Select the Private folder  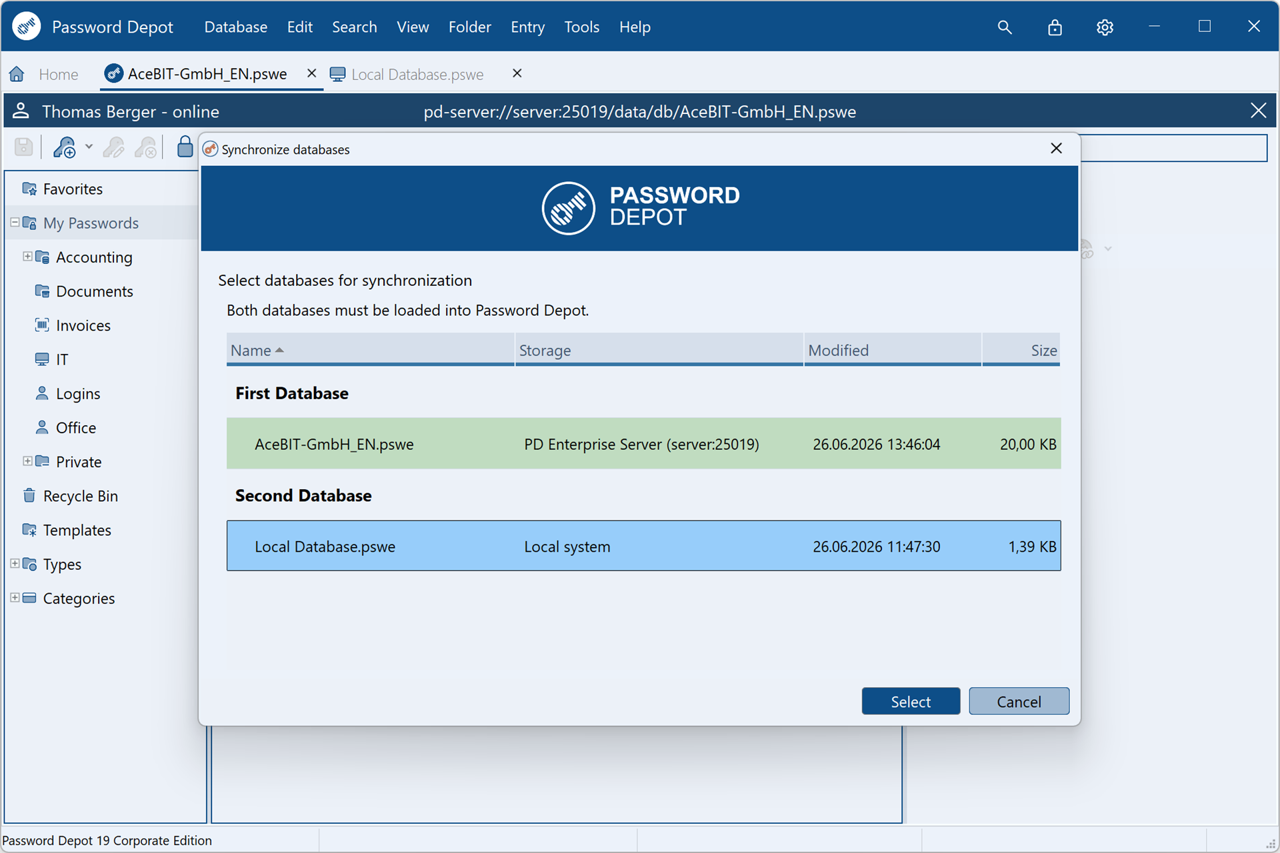click(79, 462)
